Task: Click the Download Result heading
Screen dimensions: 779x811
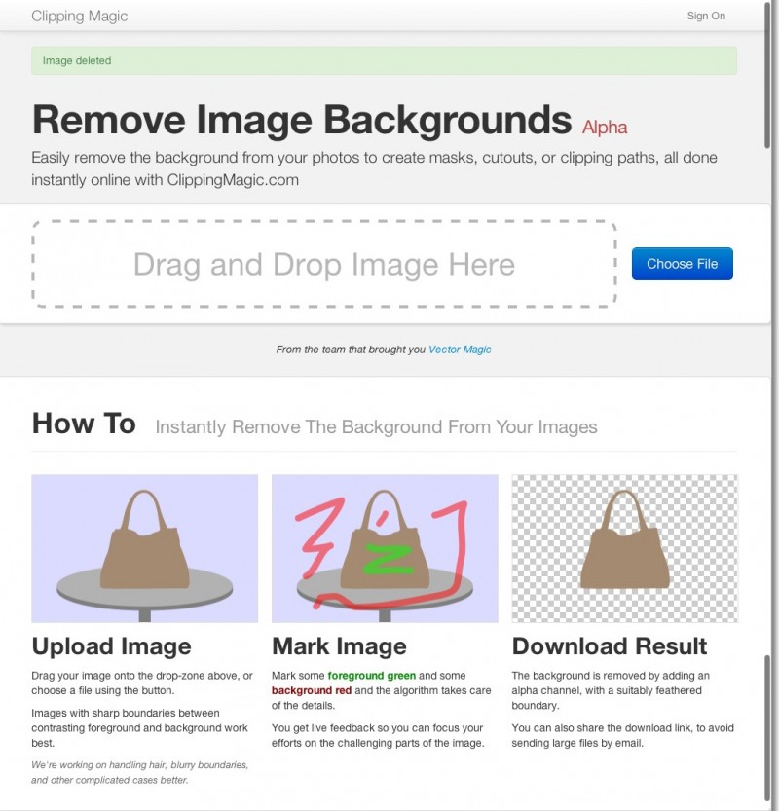Action: [610, 646]
